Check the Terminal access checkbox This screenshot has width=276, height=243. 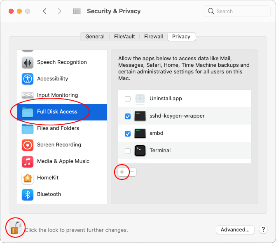click(x=128, y=151)
